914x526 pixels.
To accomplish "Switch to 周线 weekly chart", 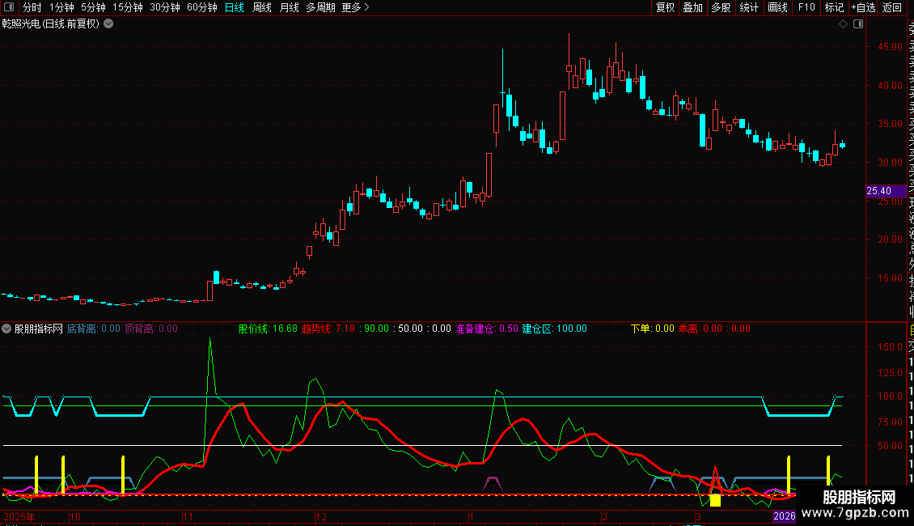I will 262,7.
